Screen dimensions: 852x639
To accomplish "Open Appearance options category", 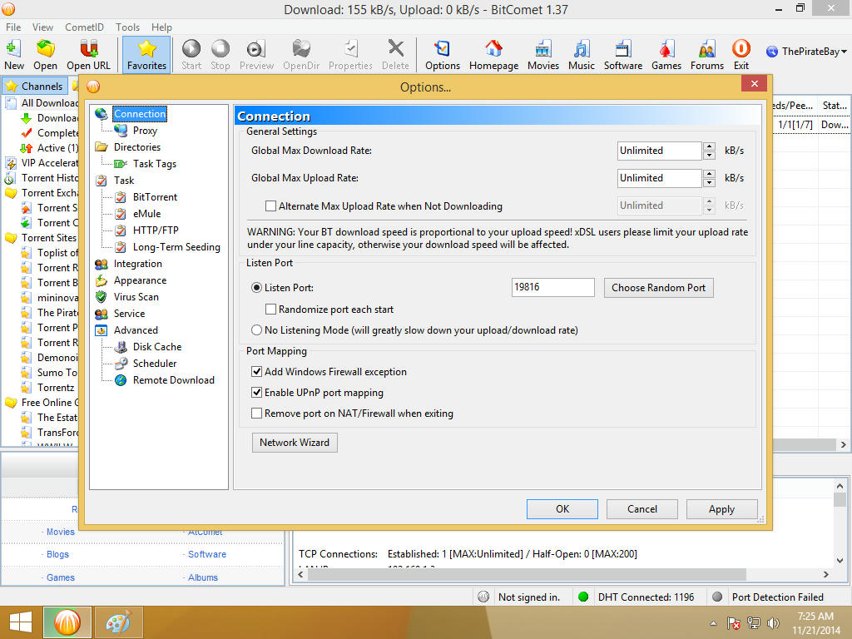I will [140, 280].
